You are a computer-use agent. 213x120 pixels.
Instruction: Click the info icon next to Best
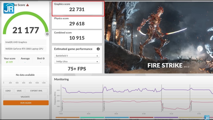pos(44,59)
